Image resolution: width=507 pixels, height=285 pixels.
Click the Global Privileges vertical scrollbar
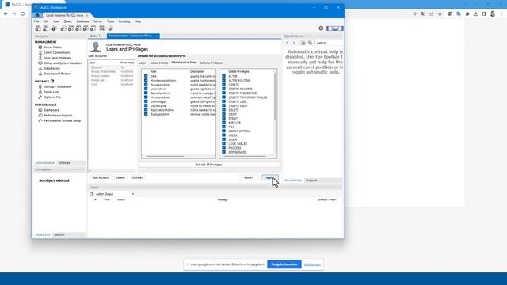[275, 97]
